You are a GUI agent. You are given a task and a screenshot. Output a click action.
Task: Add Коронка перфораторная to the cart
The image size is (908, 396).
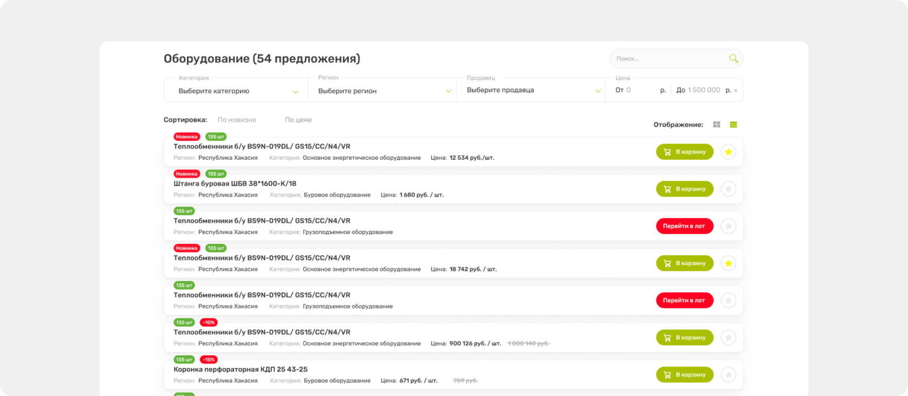(684, 375)
